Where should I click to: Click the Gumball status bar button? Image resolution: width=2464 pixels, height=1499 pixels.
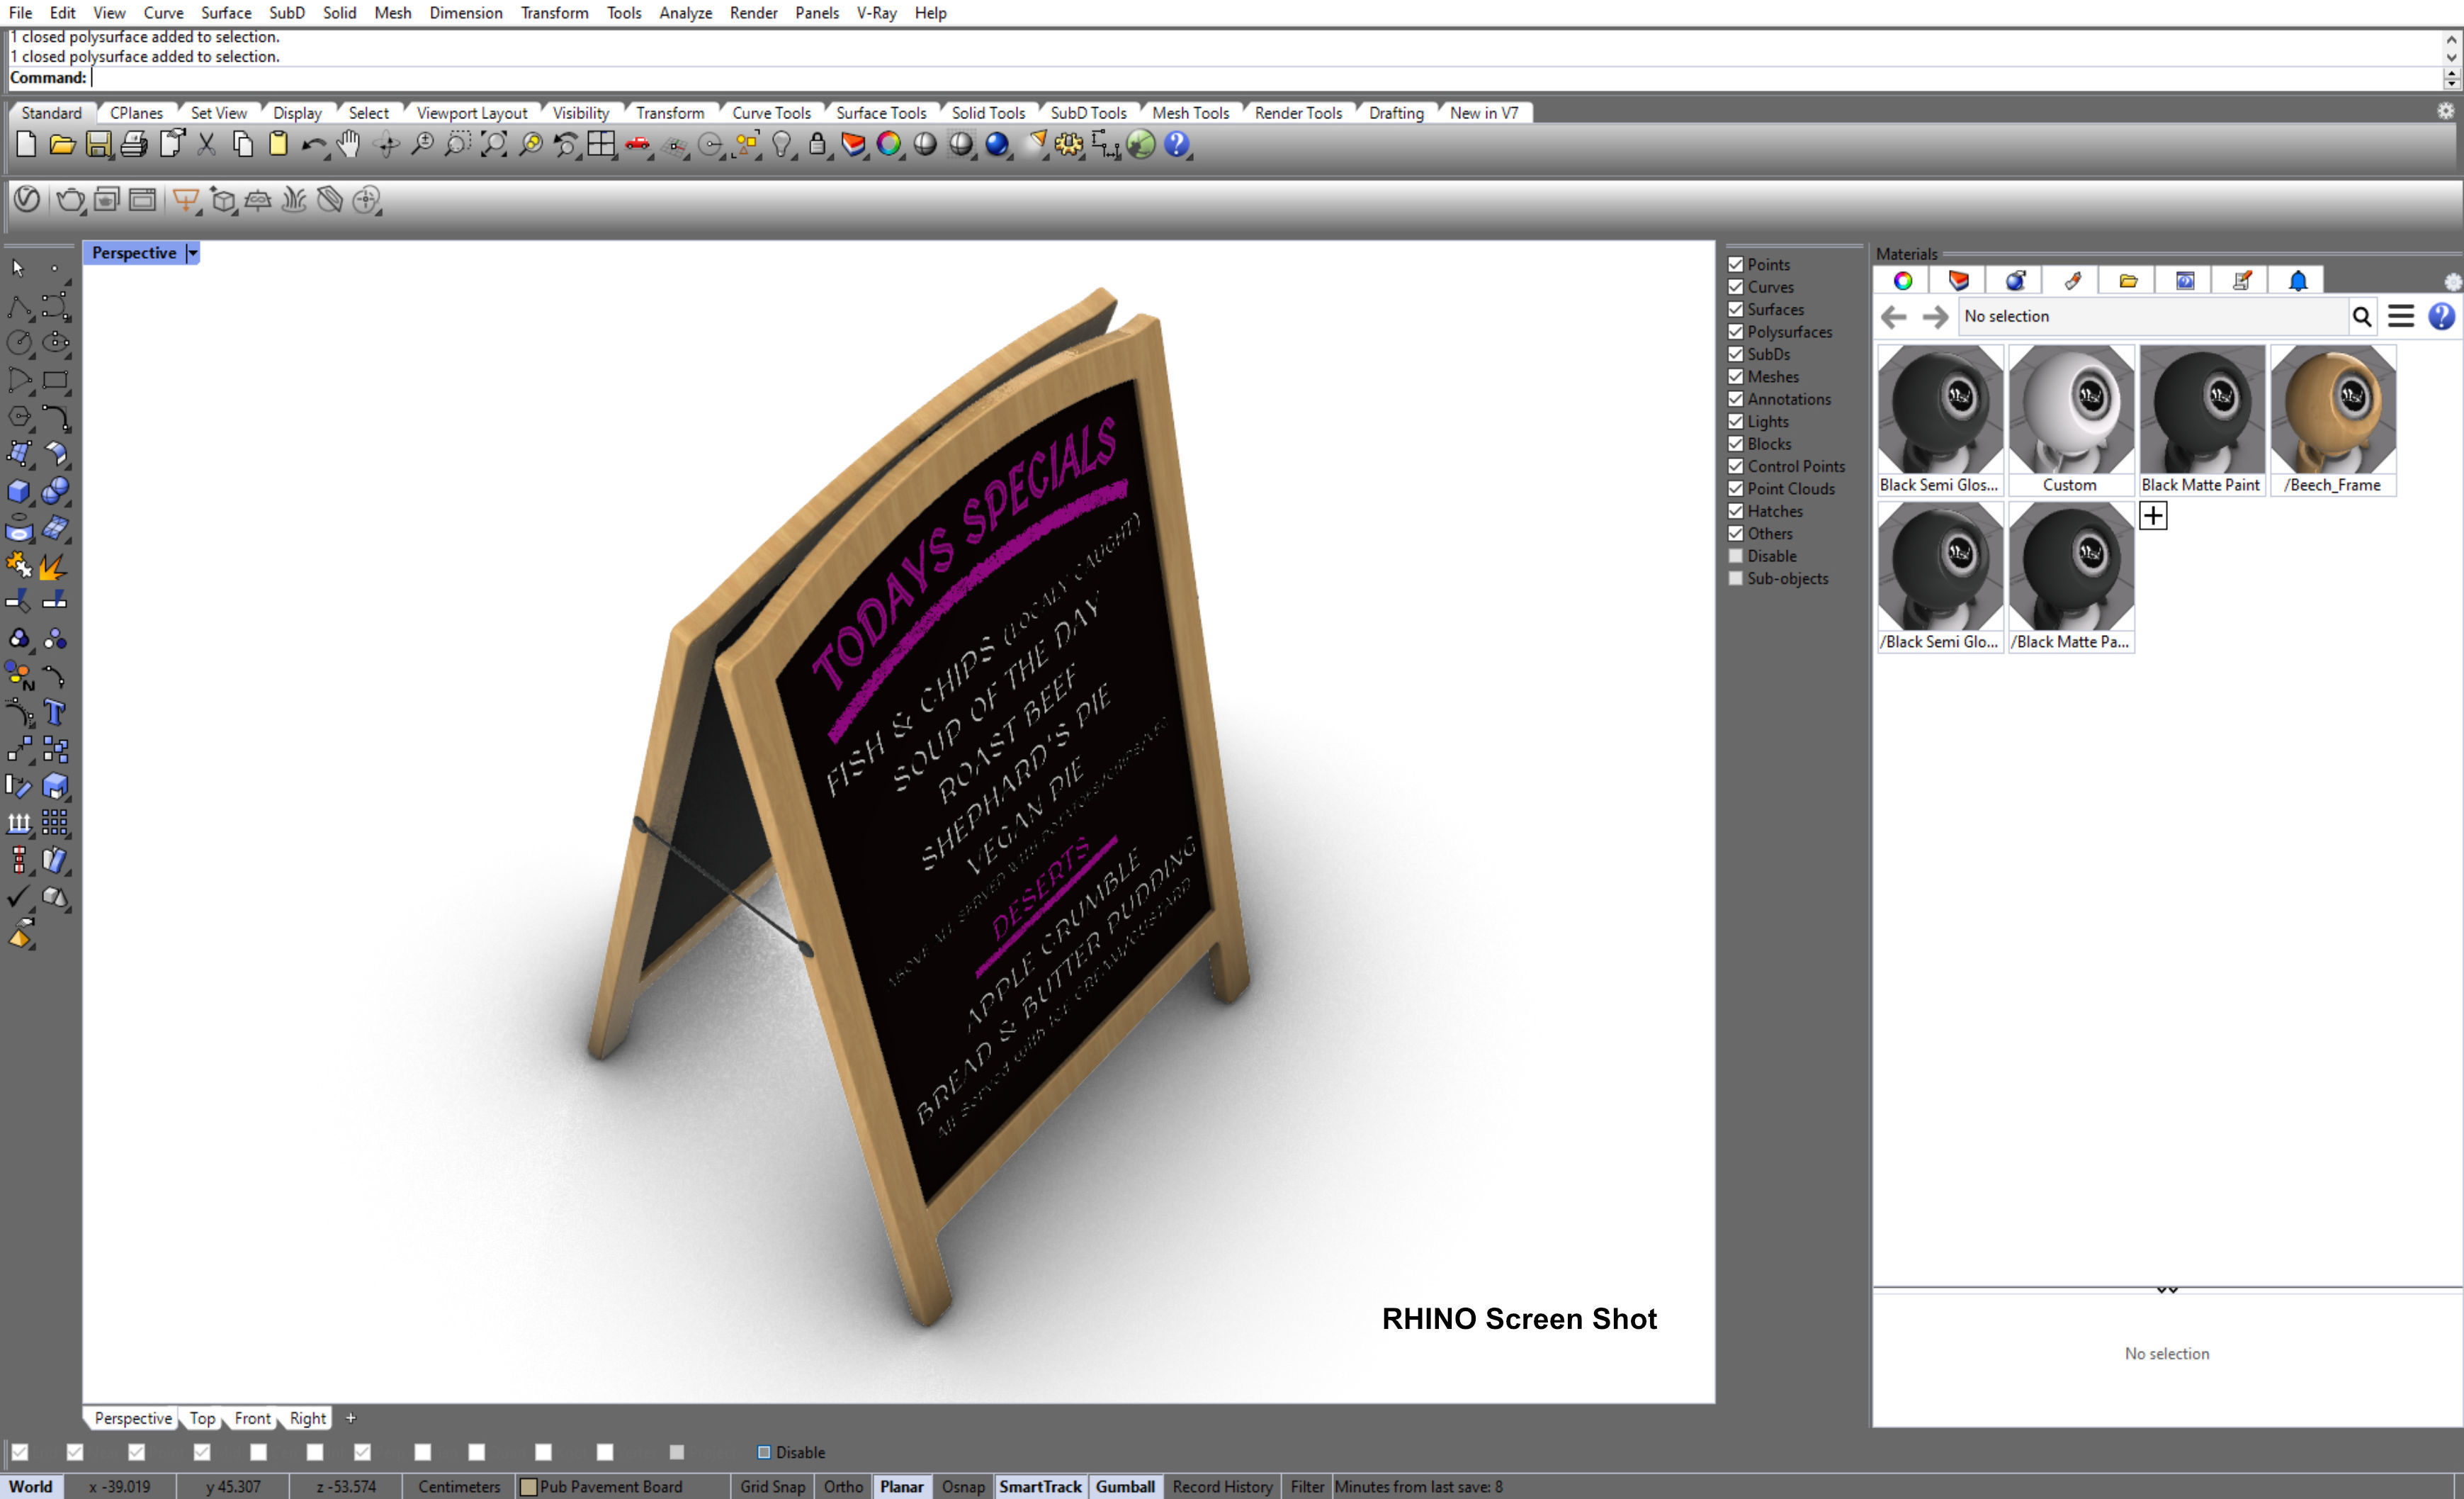tap(1124, 1486)
